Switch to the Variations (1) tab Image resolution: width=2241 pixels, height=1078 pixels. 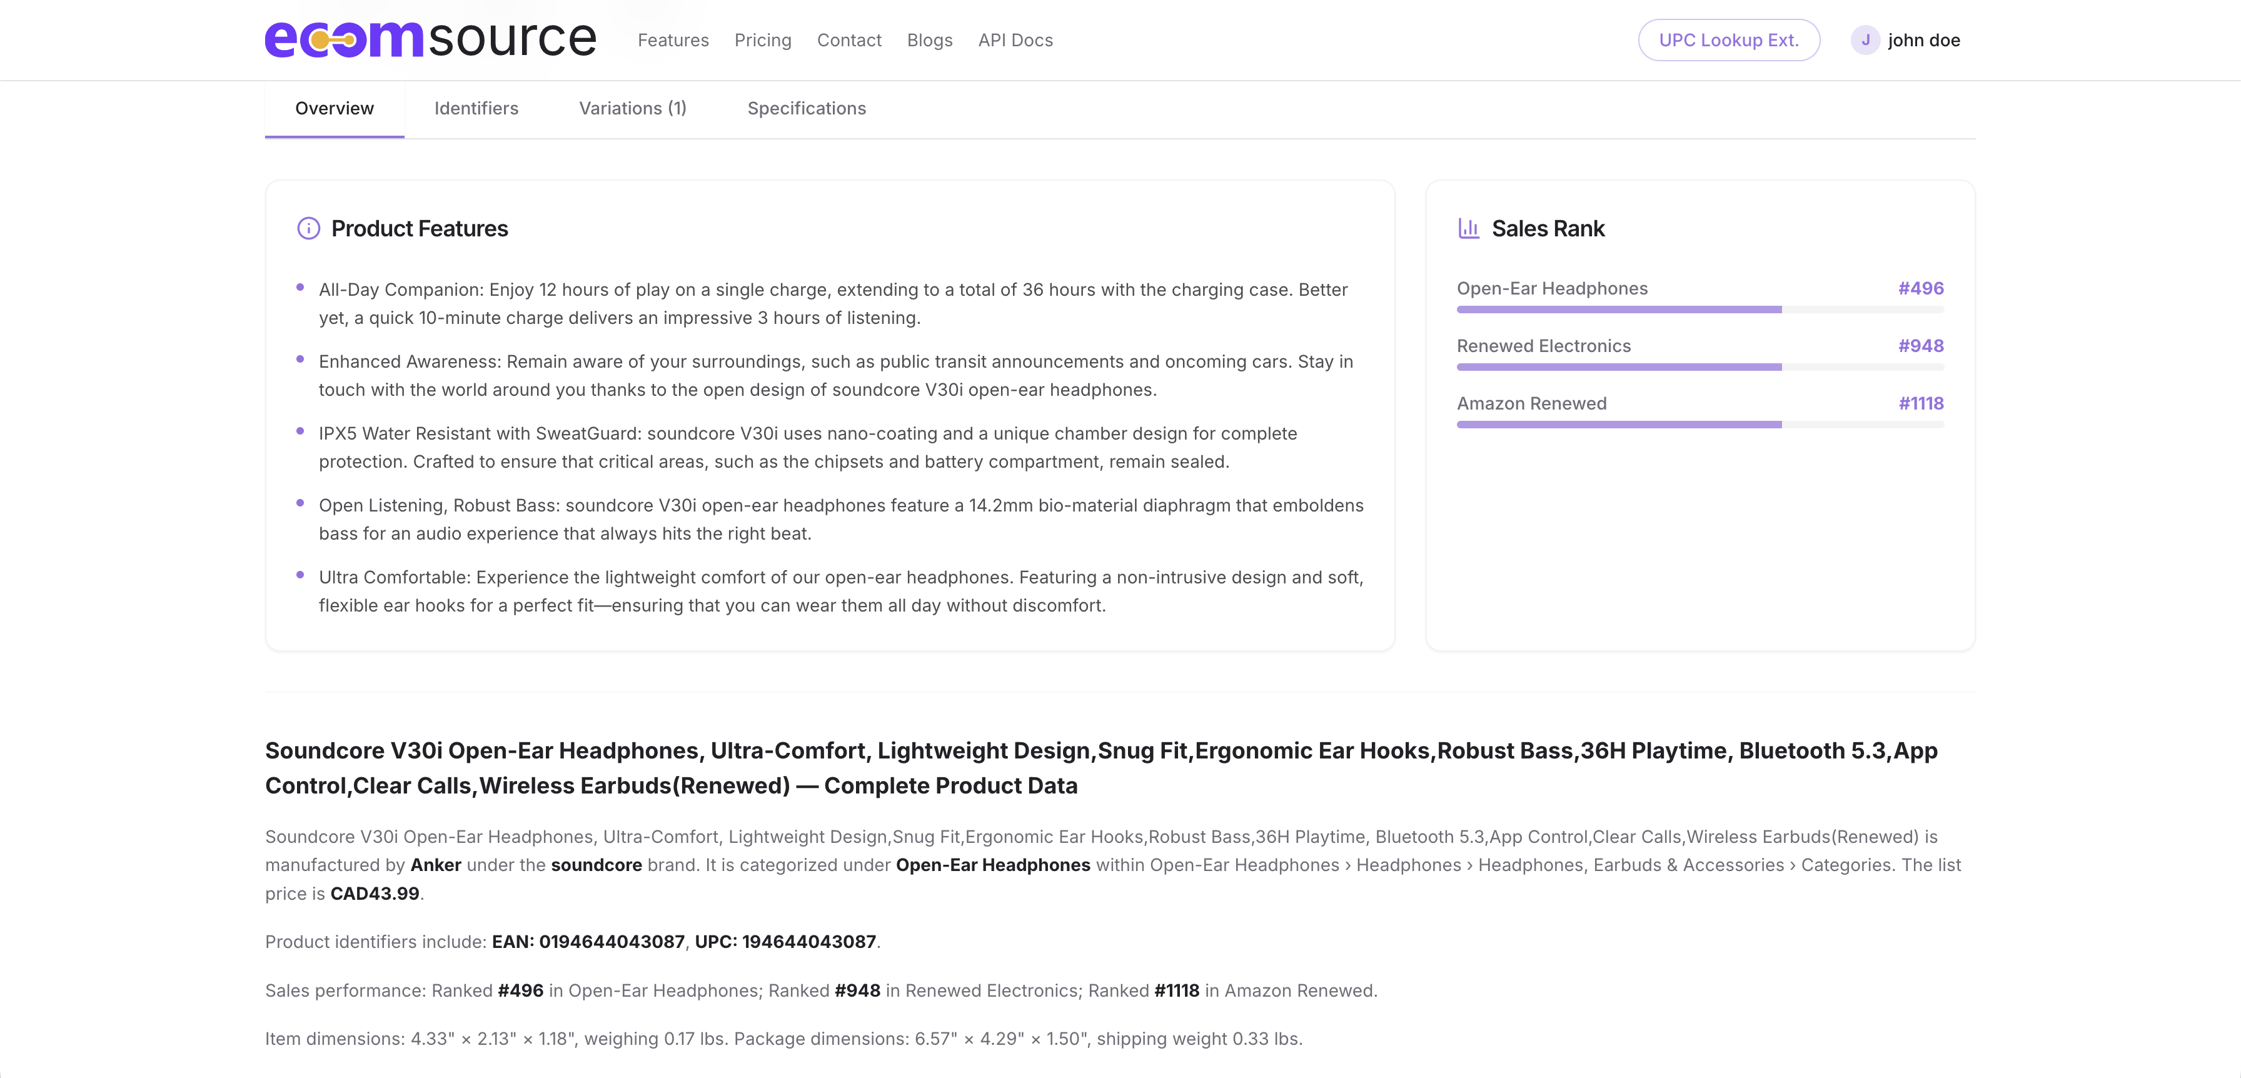[632, 109]
